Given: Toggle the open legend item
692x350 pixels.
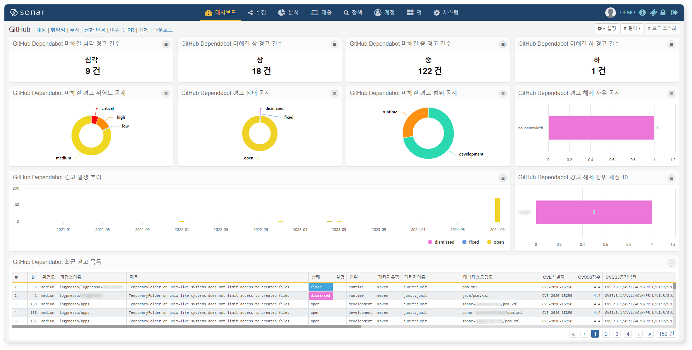Looking at the screenshot, I should tap(496, 242).
